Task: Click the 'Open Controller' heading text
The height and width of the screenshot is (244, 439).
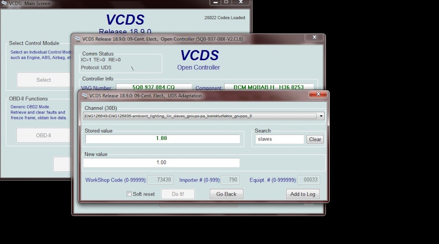Action: click(x=198, y=67)
